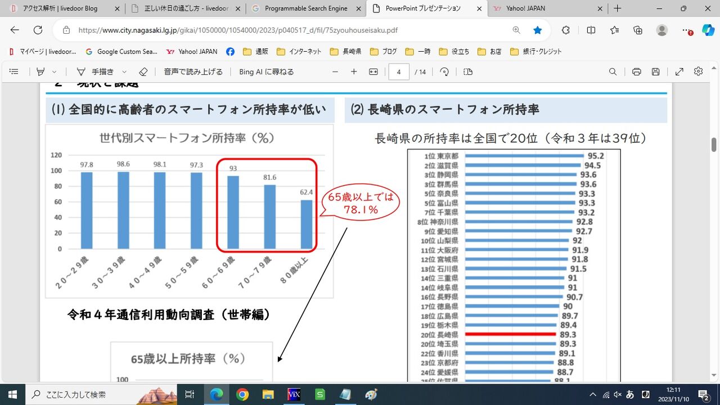Open Yahoo! JAPAN bookmark
This screenshot has width=720, height=405.
tap(192, 51)
